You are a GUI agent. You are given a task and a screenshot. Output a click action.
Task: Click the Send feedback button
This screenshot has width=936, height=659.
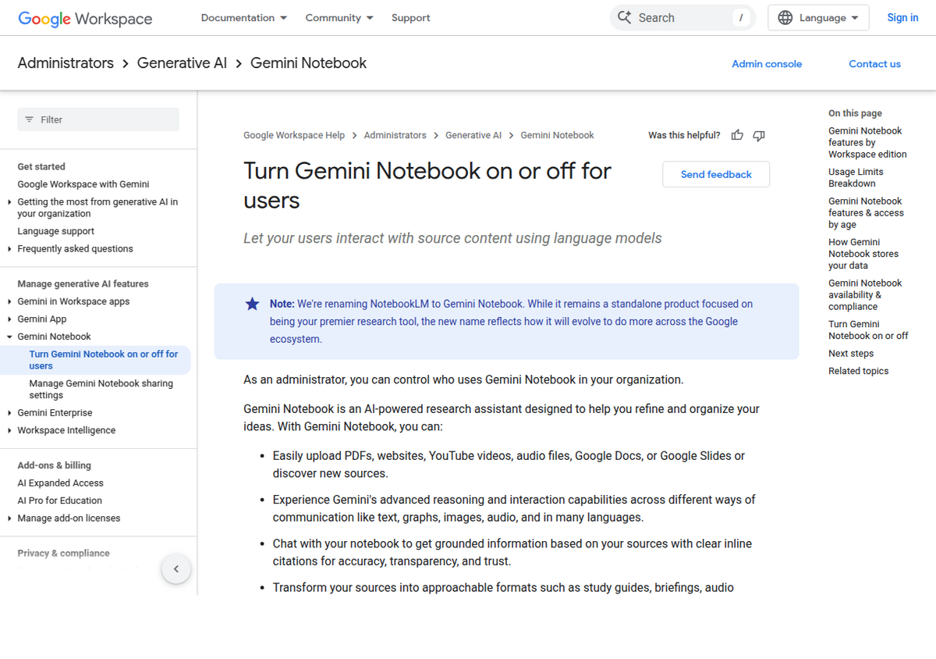[716, 174]
